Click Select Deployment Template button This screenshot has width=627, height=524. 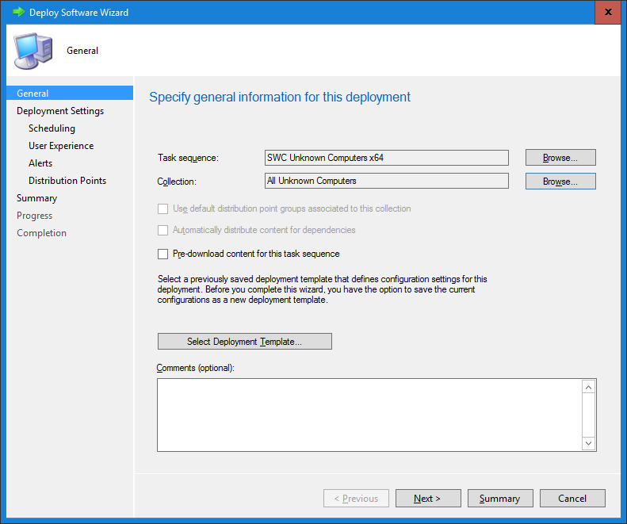pos(244,342)
